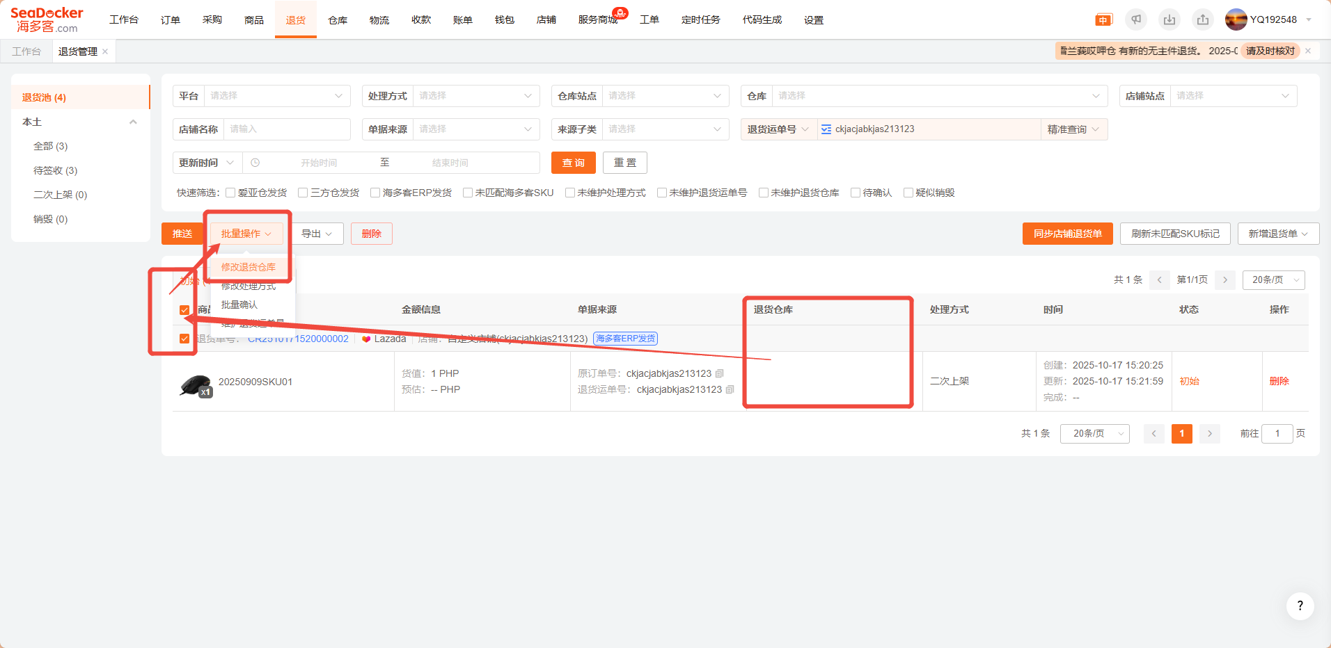Click the 店铺名称 input field

coord(287,129)
